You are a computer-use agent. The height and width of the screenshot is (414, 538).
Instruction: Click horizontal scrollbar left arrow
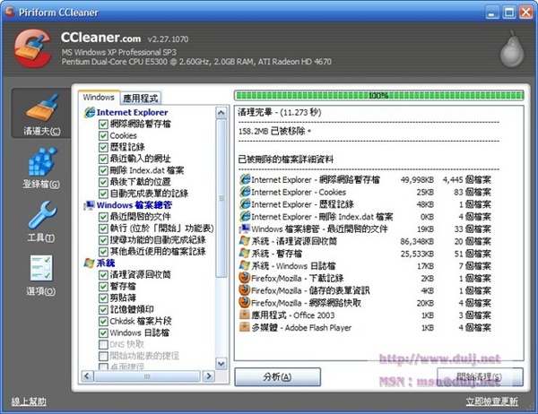[x=87, y=376]
